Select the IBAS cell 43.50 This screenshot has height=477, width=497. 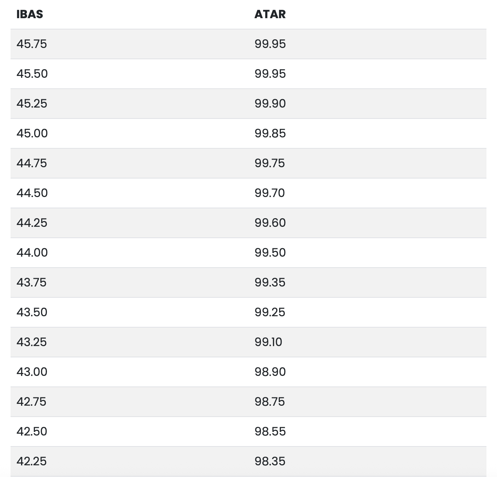pyautogui.click(x=32, y=312)
